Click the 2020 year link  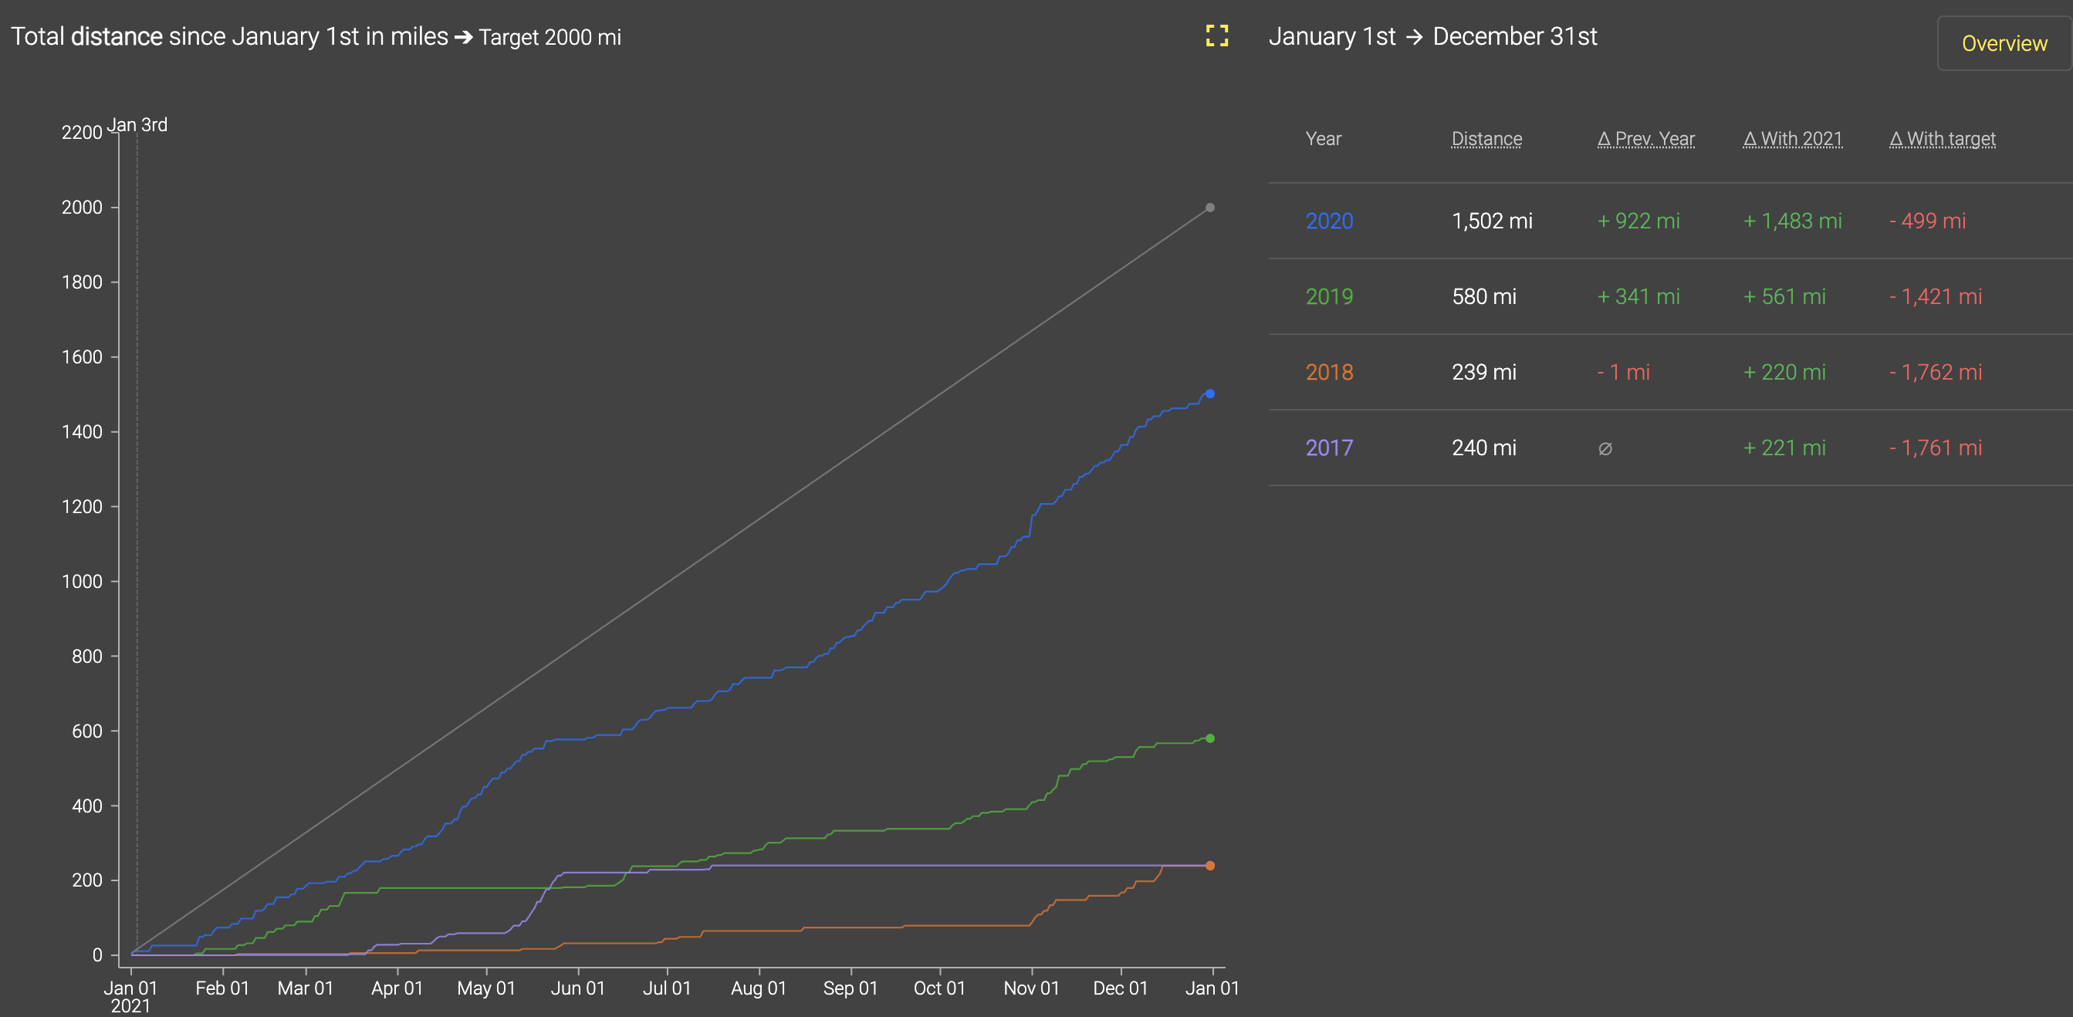click(x=1329, y=221)
